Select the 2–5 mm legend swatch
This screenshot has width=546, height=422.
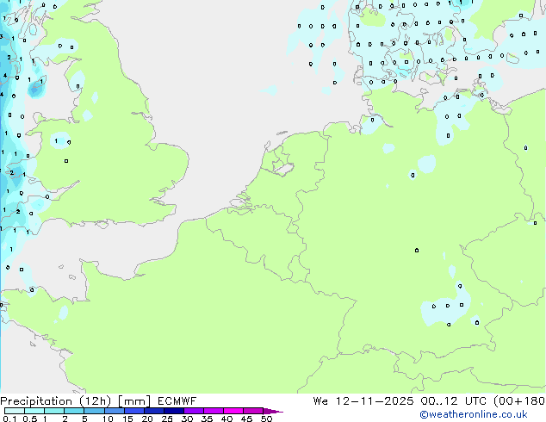74,411
